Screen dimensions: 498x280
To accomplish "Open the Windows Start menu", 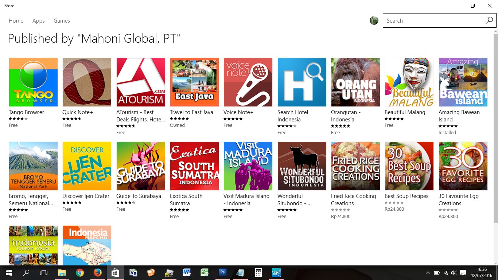I will pyautogui.click(x=8, y=273).
